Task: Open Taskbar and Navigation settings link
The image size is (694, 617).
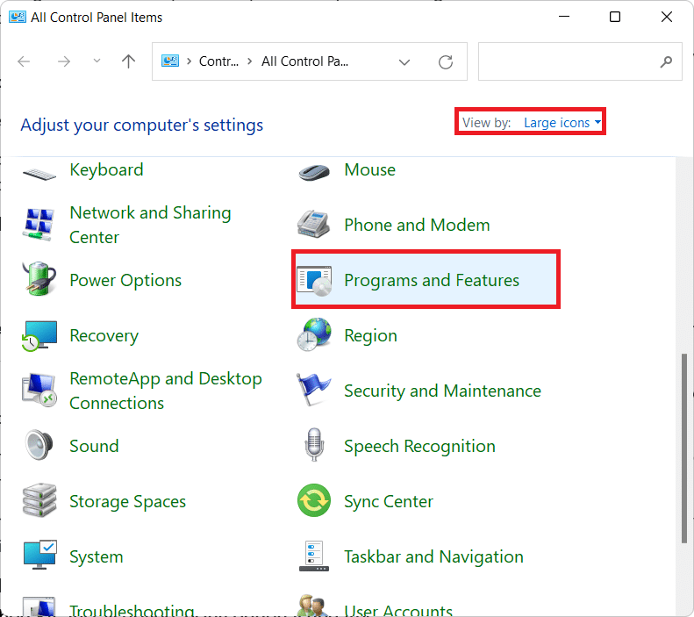Action: pyautogui.click(x=433, y=557)
